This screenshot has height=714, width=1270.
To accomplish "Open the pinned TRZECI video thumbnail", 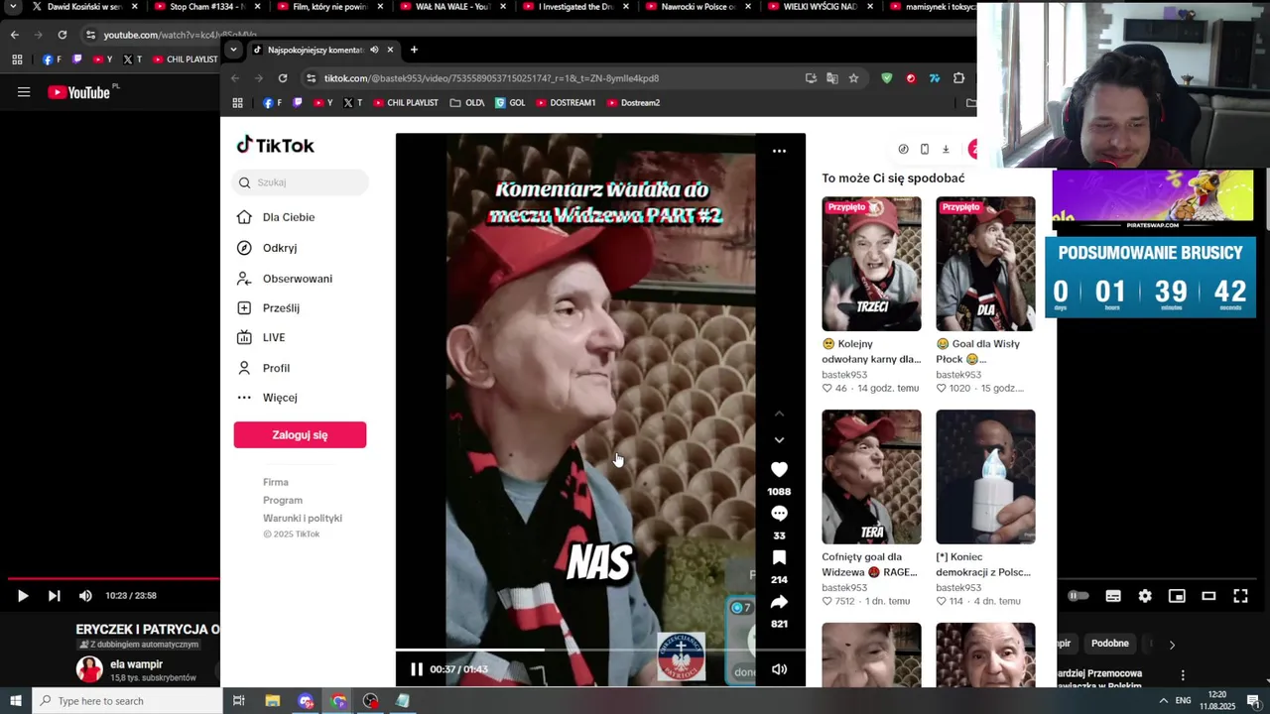I will pos(871,264).
